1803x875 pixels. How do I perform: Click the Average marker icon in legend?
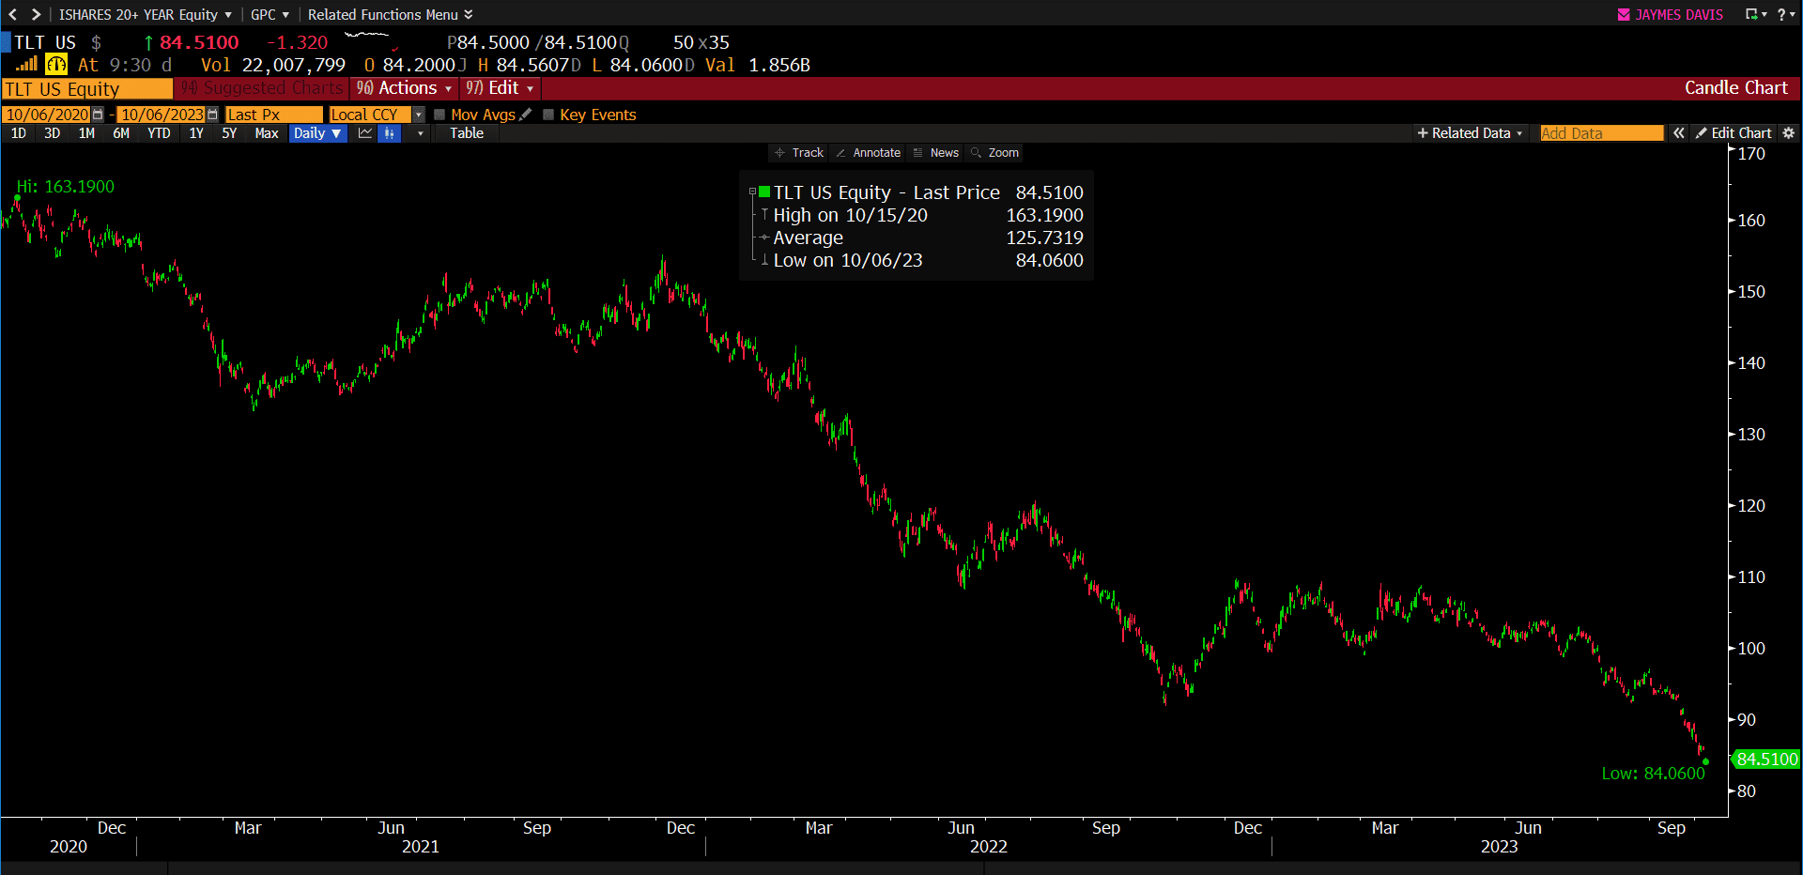(764, 238)
